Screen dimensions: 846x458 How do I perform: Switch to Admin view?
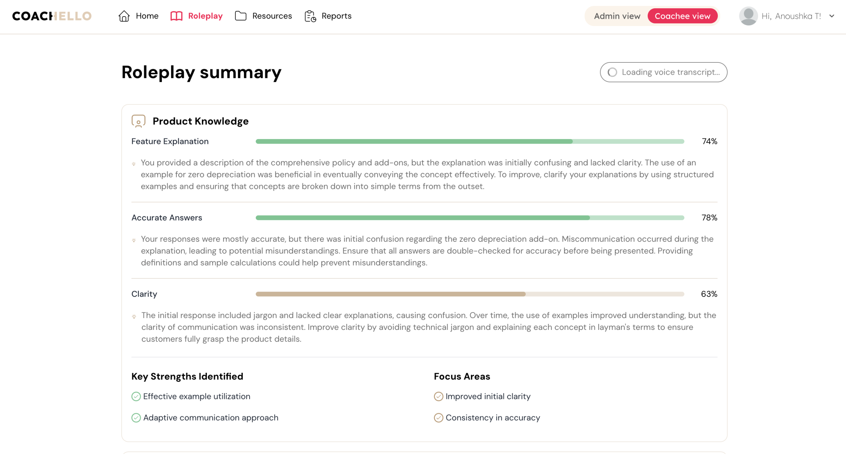tap(617, 16)
